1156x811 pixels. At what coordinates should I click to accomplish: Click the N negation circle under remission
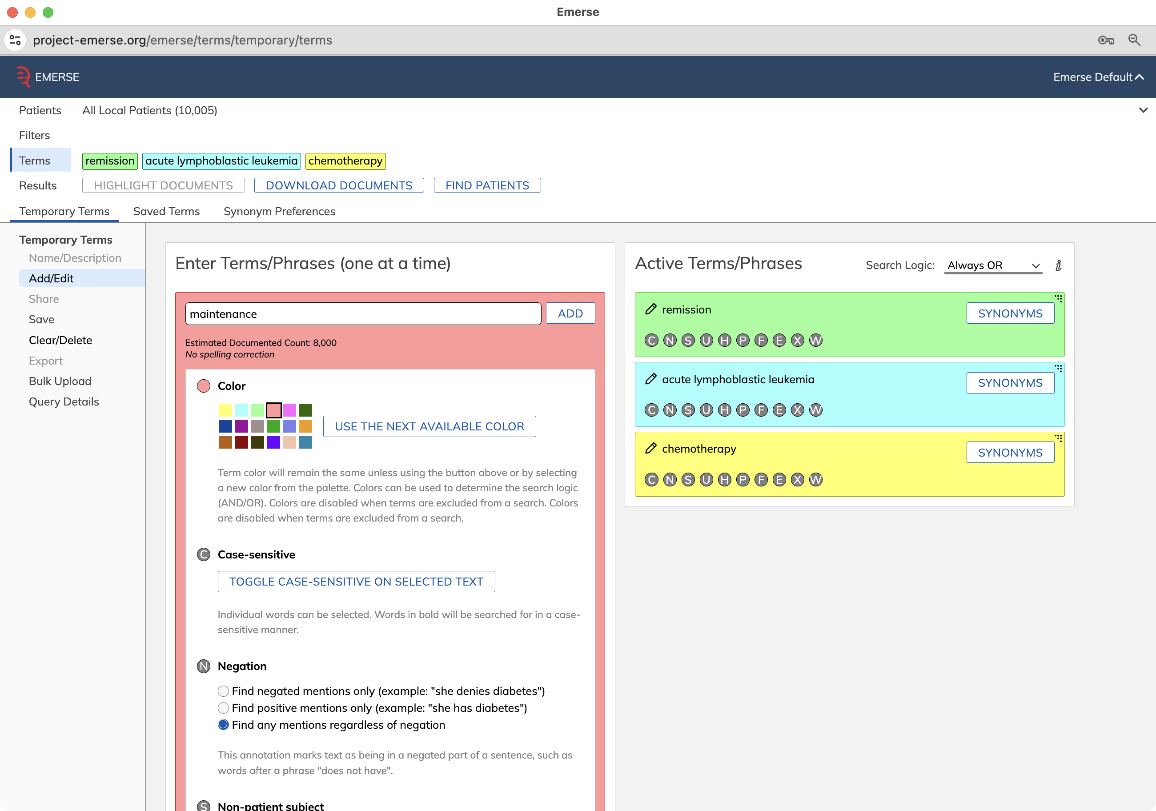(670, 340)
